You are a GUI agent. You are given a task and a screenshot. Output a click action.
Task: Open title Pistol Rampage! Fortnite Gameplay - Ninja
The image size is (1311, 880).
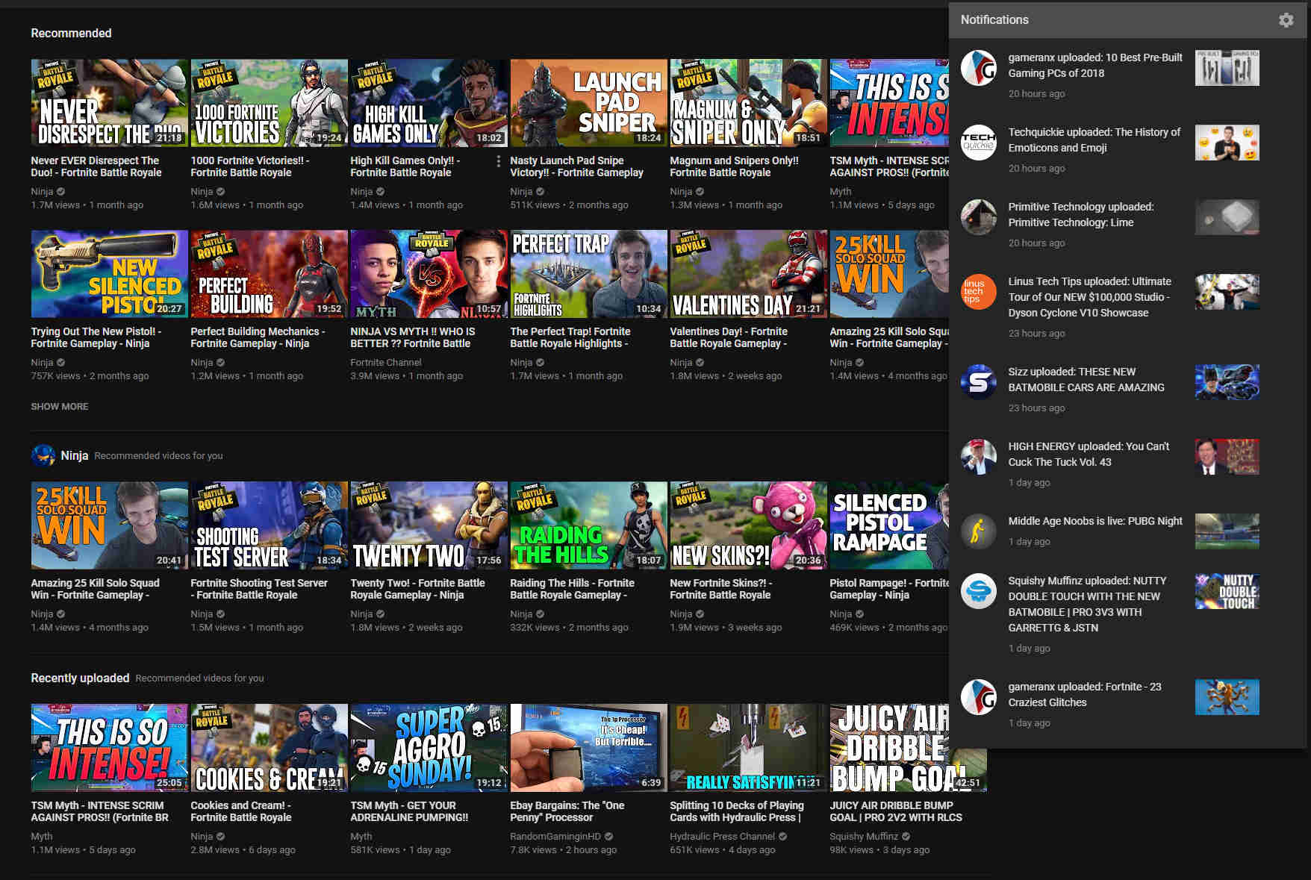[x=889, y=589]
